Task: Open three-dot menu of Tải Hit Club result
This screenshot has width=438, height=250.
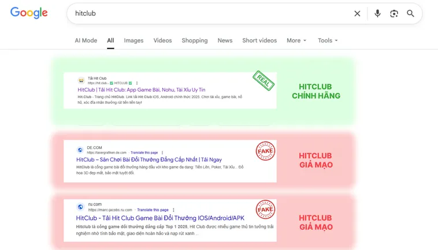Action: click(x=136, y=83)
